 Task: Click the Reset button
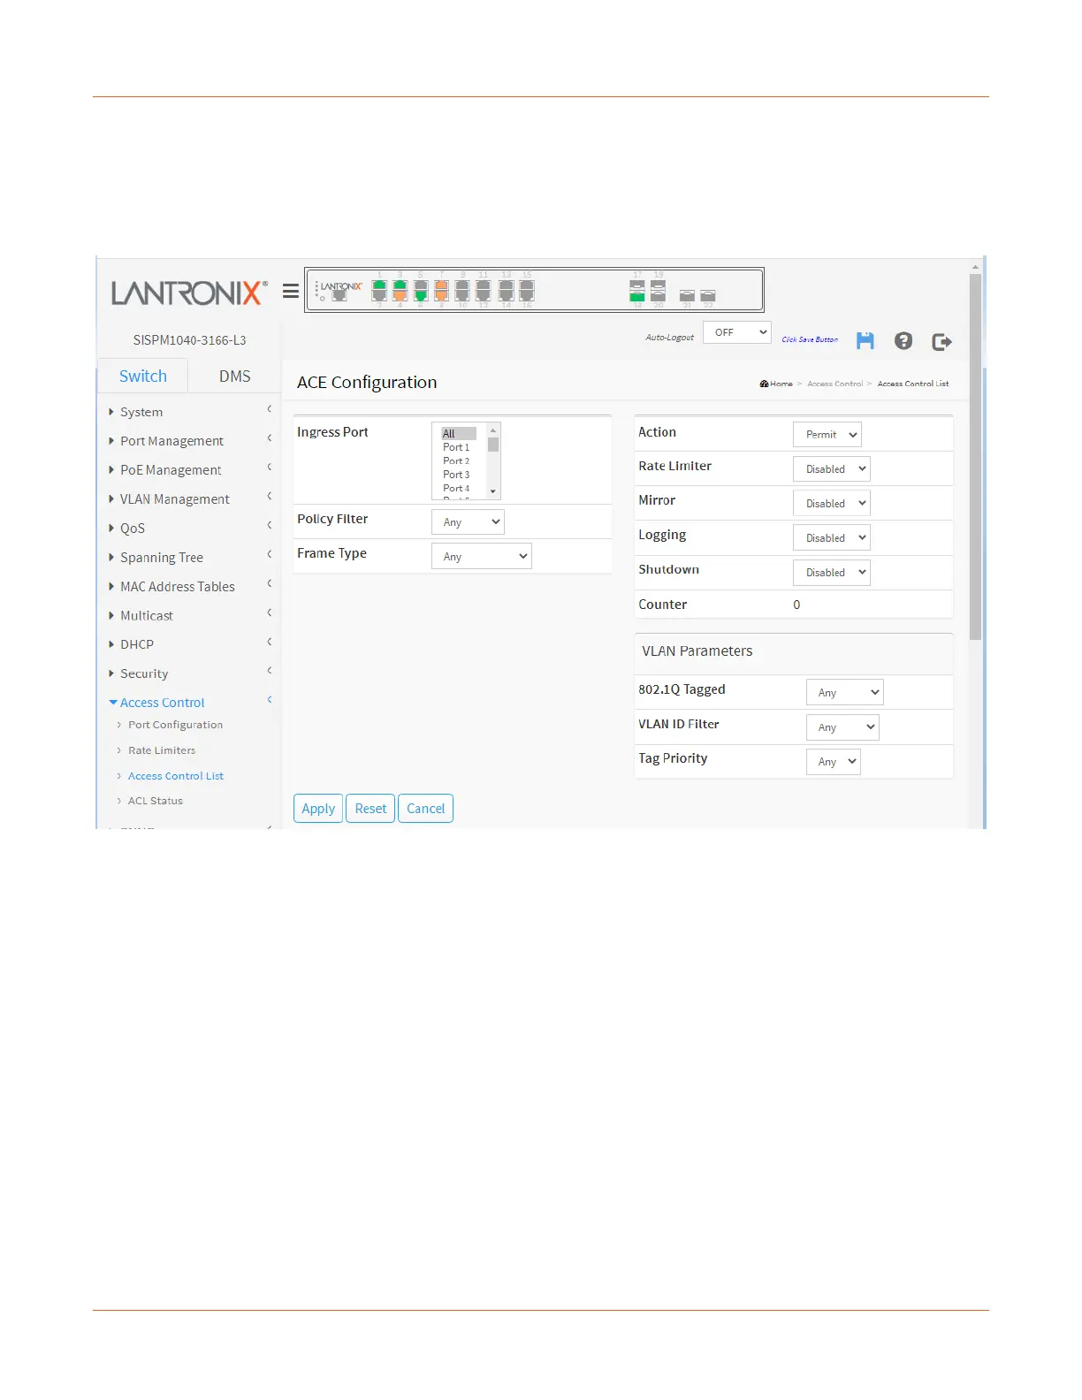pyautogui.click(x=370, y=809)
